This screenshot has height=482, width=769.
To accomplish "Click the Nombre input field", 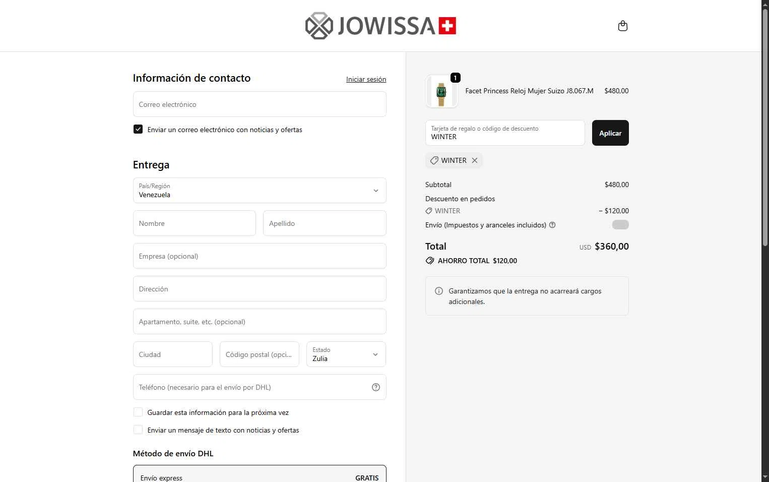I will [195, 223].
